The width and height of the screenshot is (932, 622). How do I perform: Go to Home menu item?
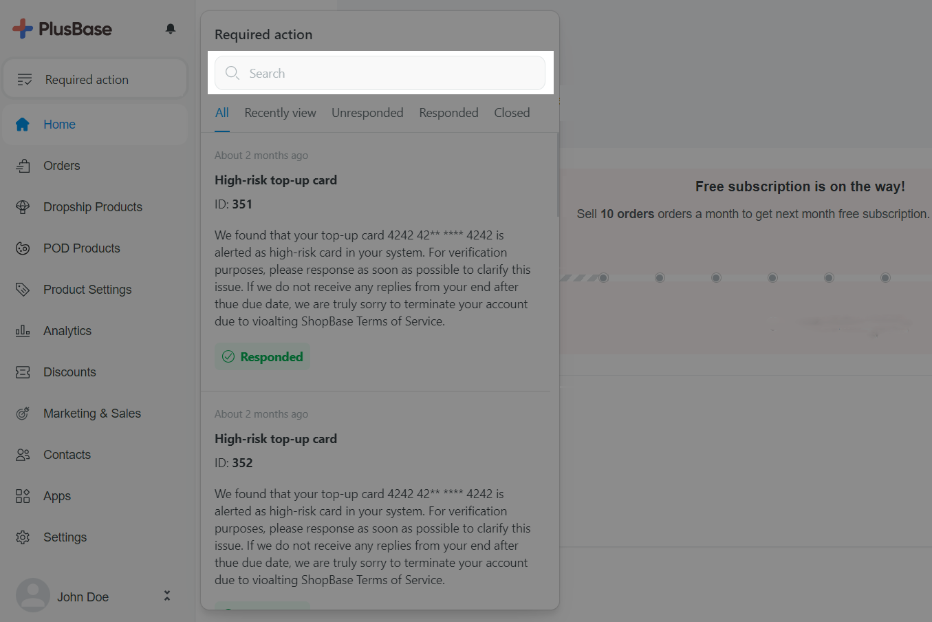[95, 125]
